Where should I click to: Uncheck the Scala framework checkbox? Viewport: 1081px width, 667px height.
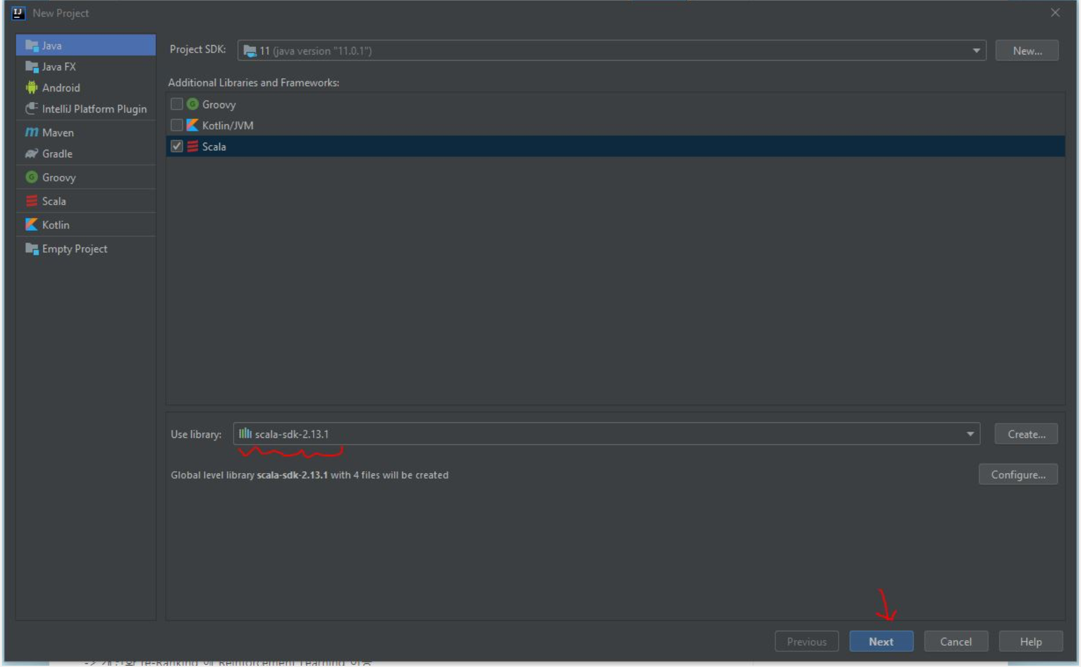click(177, 146)
